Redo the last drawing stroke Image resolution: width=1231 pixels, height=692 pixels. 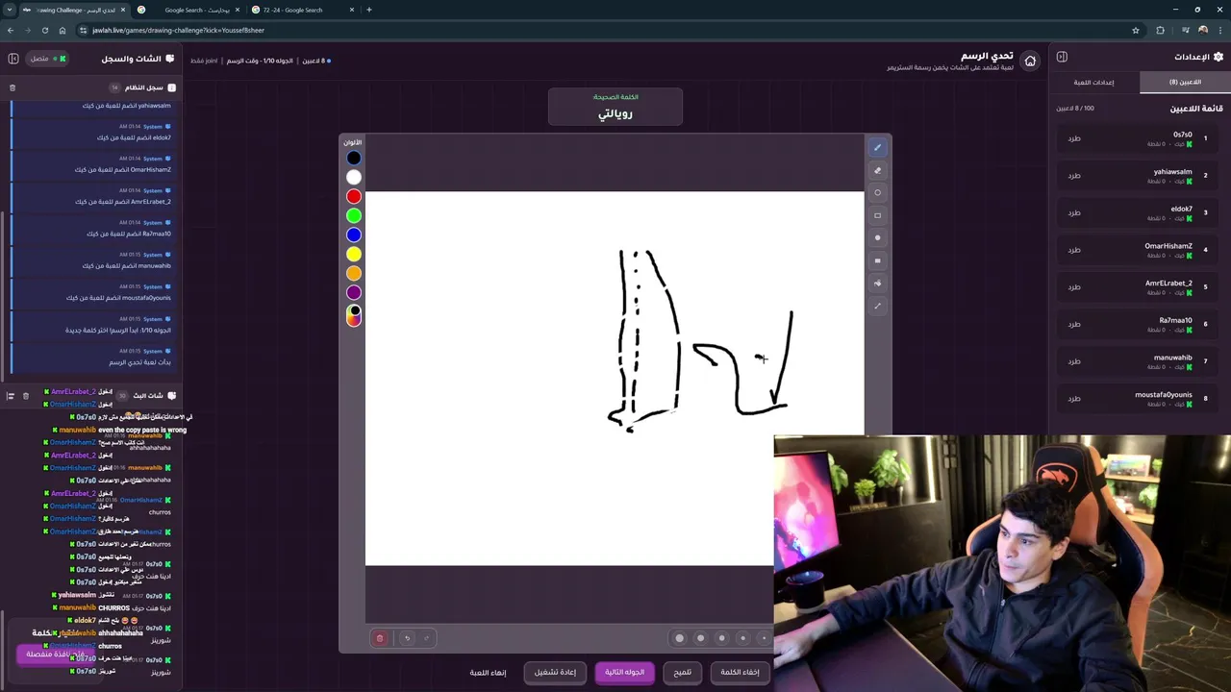click(x=426, y=638)
